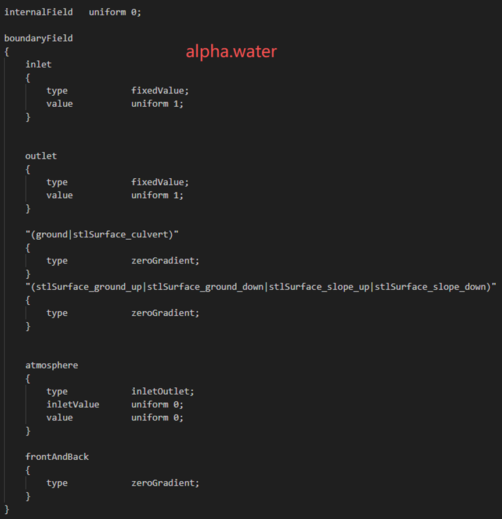Place cursor on the inlet patch name
The height and width of the screenshot is (519, 502).
[x=38, y=64]
